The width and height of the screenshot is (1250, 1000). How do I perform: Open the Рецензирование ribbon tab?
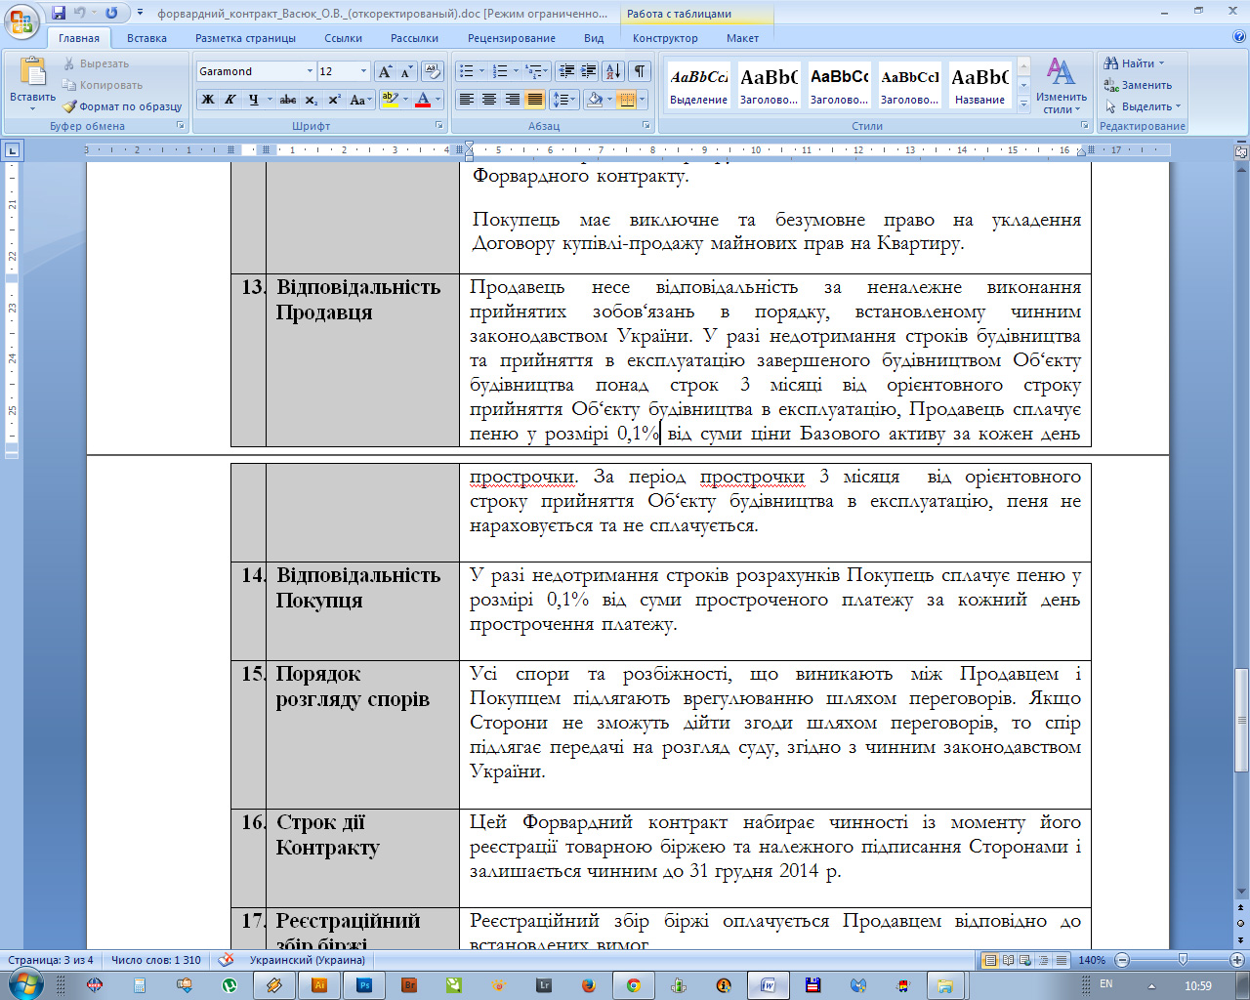511,38
